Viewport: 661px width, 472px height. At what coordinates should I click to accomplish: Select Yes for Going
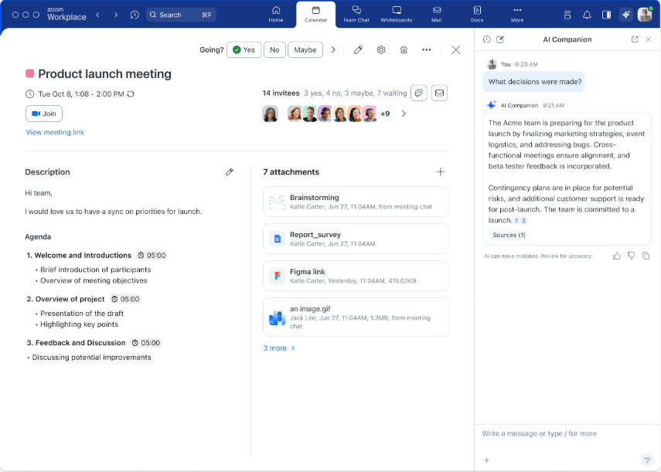click(244, 49)
